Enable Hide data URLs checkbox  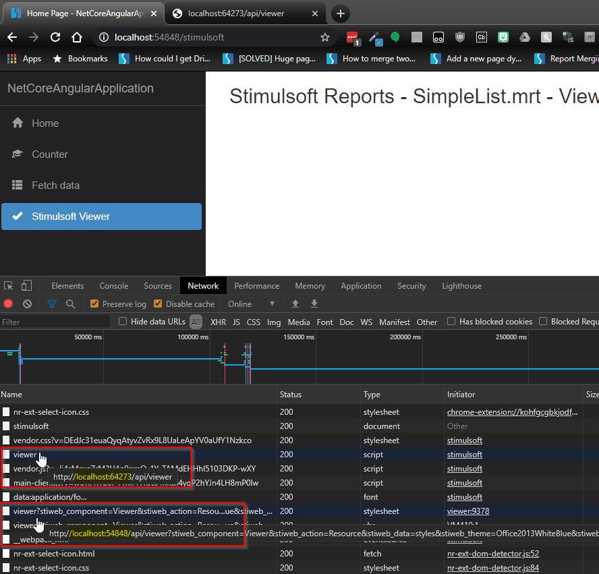coord(123,321)
